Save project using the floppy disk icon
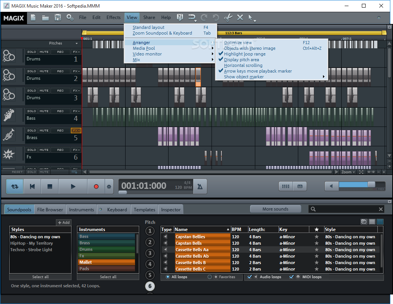Screen dimensions: 393x304 [58, 17]
